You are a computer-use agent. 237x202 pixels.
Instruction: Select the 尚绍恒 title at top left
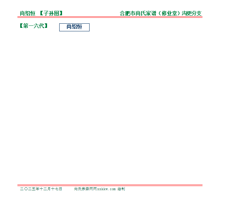28,14
